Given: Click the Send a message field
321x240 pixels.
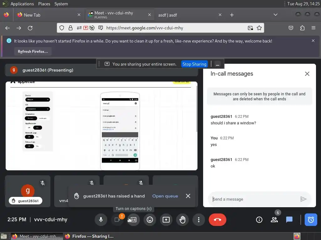Looking at the screenshot, I should click(254, 199).
